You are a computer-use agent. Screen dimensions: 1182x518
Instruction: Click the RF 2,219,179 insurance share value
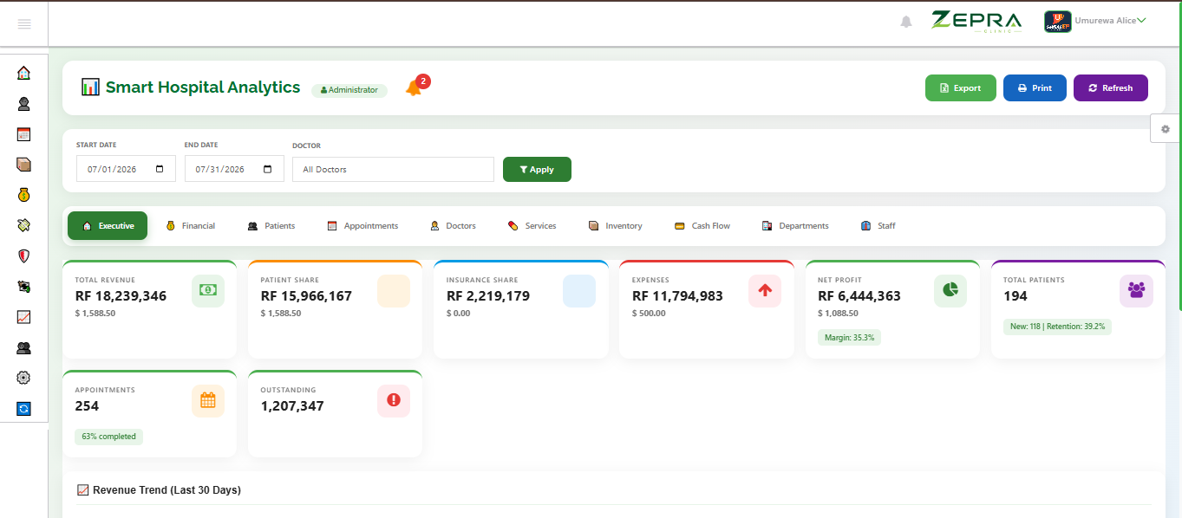(x=487, y=295)
